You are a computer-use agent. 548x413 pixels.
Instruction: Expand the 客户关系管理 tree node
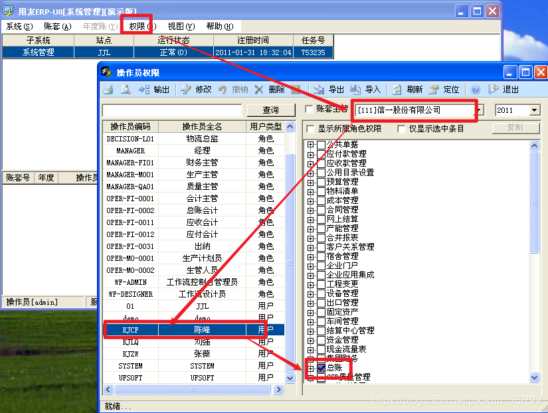[x=310, y=248]
